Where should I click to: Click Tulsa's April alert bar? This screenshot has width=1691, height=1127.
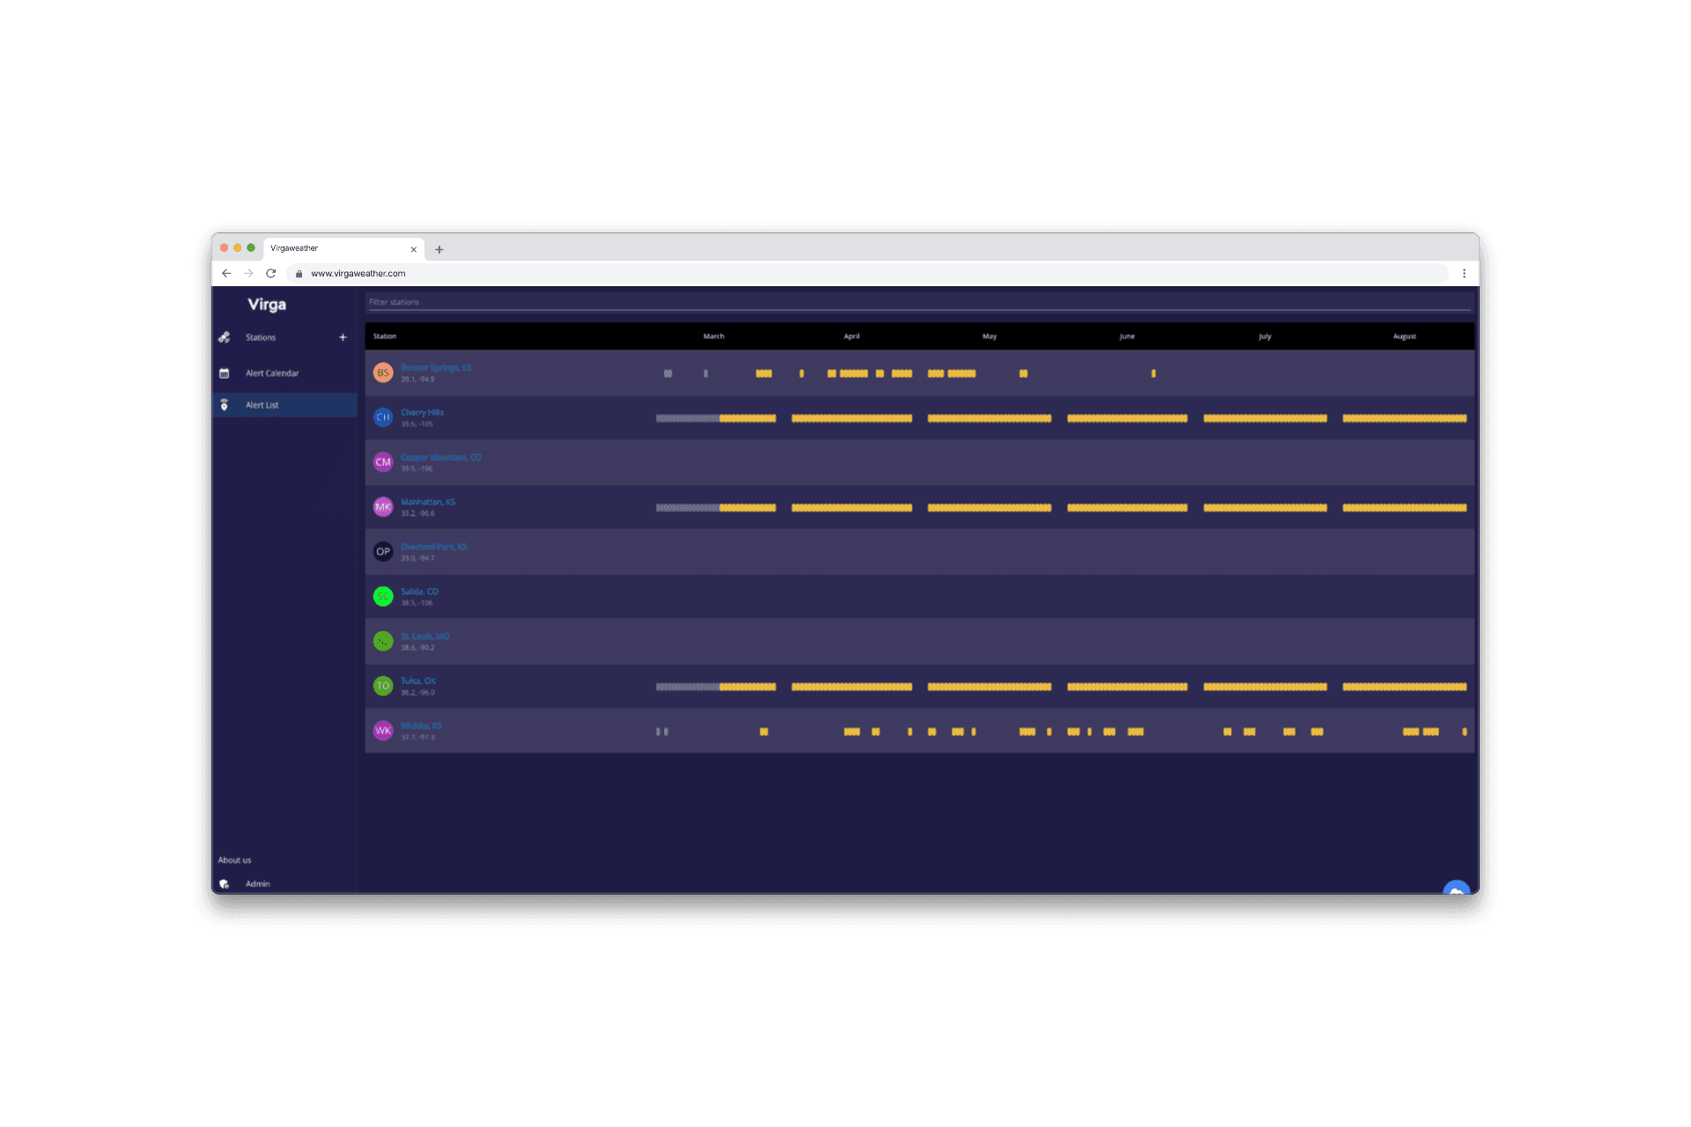coord(851,687)
